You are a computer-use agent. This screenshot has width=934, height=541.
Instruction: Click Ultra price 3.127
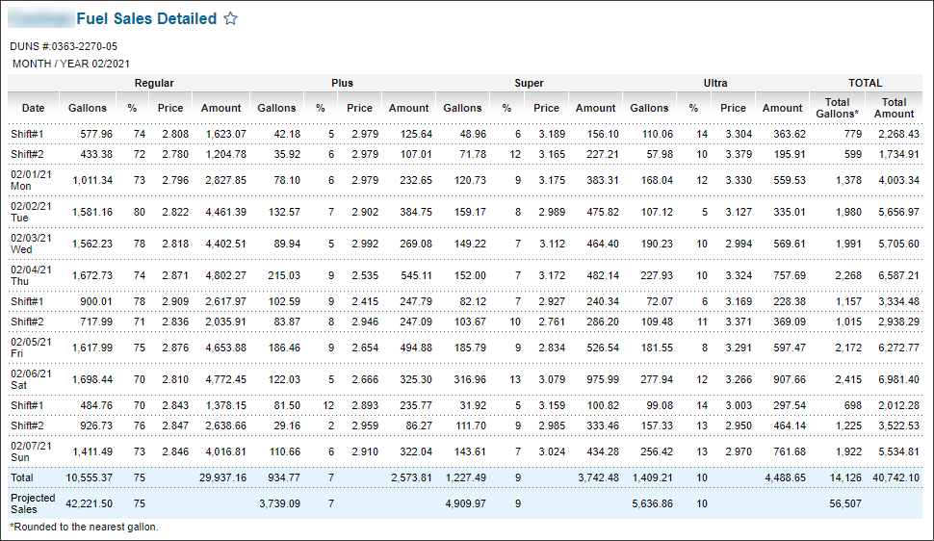739,212
